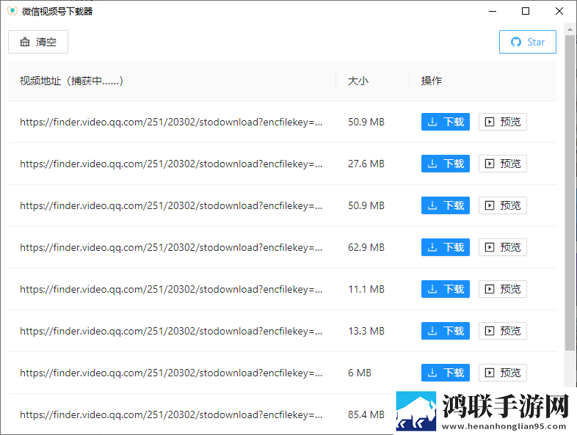577x435 pixels.
Task: Preview the 11.1 MB video
Action: pyautogui.click(x=503, y=289)
